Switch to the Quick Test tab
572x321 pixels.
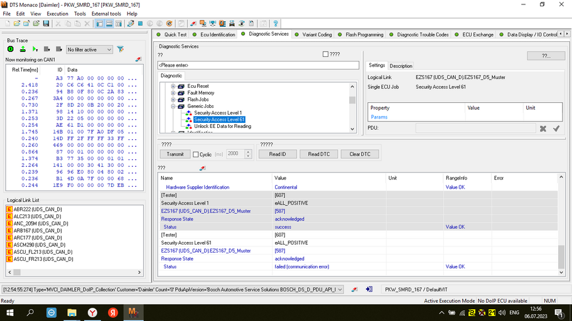point(172,34)
